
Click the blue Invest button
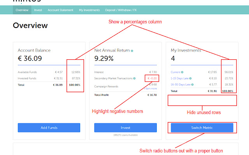125,127
